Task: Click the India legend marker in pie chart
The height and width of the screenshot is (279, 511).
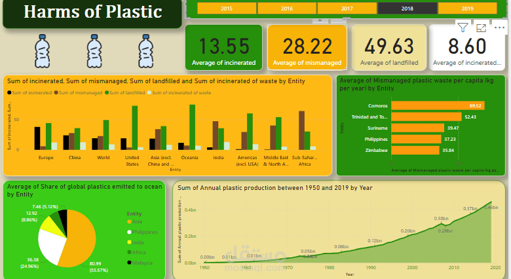Action: coord(129,242)
